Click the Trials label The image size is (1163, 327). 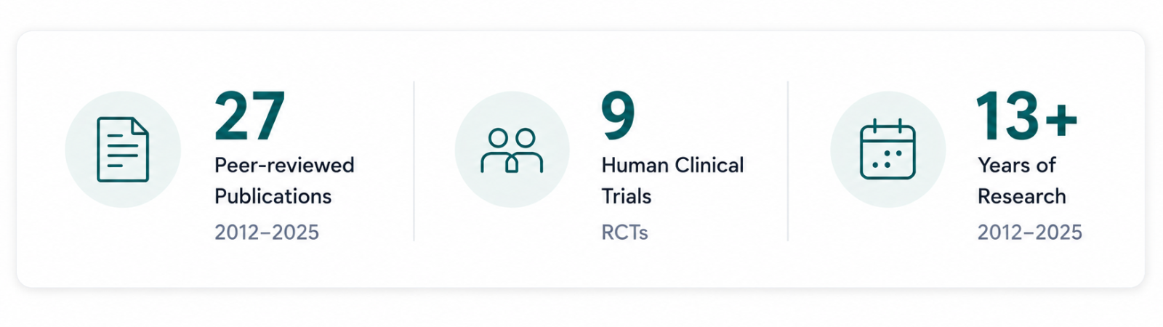pos(626,196)
